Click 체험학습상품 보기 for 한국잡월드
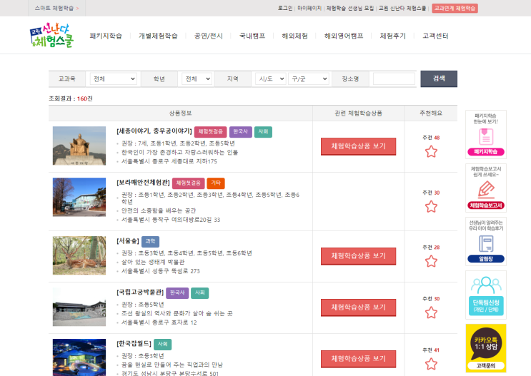 tap(358, 359)
